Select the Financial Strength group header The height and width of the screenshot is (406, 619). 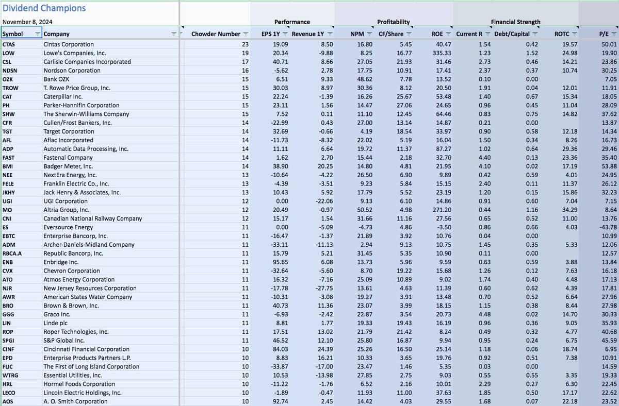coord(516,22)
